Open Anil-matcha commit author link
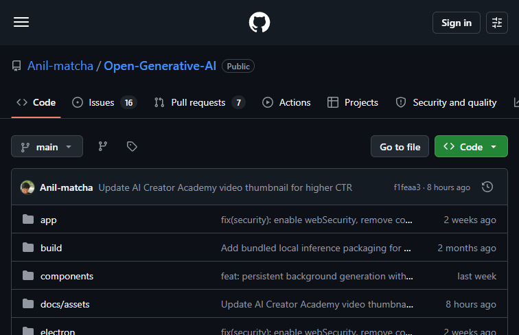The height and width of the screenshot is (335, 519). coord(66,187)
